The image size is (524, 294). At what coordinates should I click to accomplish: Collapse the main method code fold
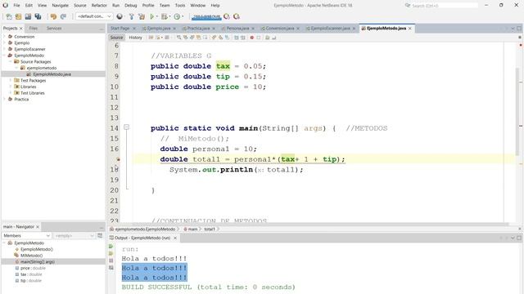[126, 127]
